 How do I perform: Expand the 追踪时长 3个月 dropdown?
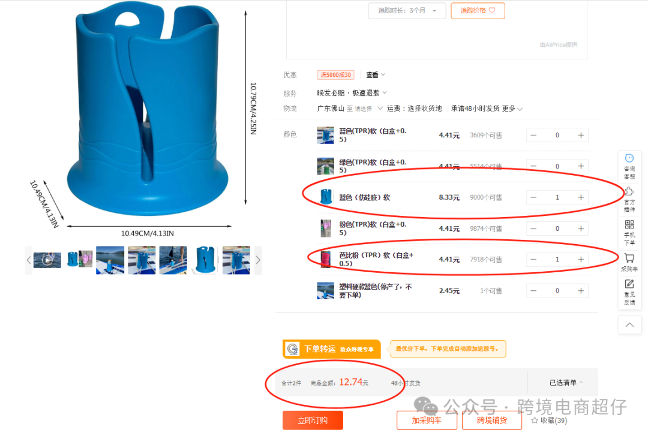pos(407,11)
